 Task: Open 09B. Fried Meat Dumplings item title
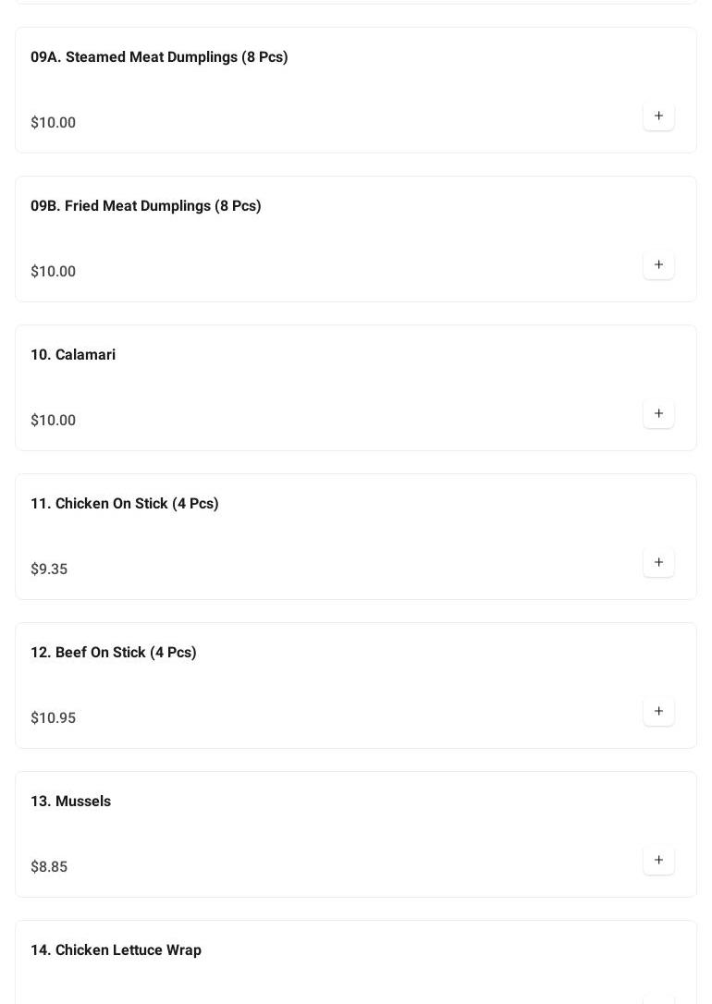(146, 206)
